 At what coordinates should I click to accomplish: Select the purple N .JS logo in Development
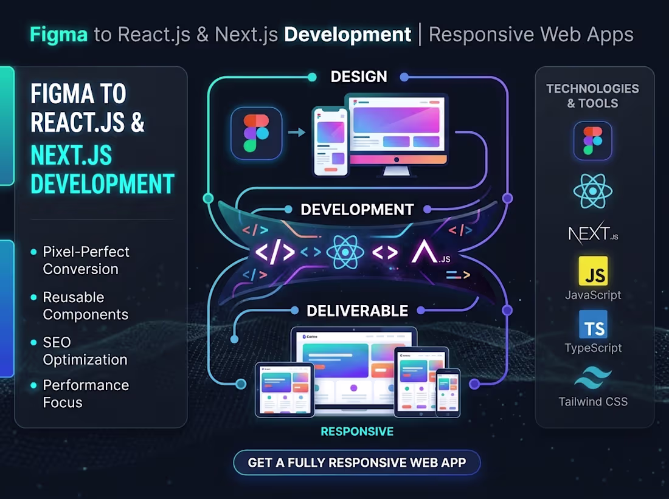tap(431, 252)
